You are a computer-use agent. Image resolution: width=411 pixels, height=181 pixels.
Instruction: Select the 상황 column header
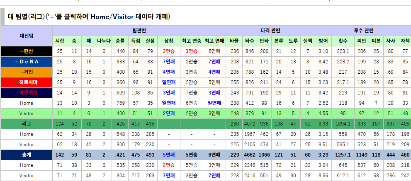point(169,41)
